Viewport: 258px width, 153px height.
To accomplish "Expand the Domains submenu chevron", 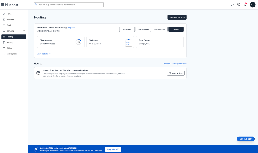I will (x=24, y=31).
